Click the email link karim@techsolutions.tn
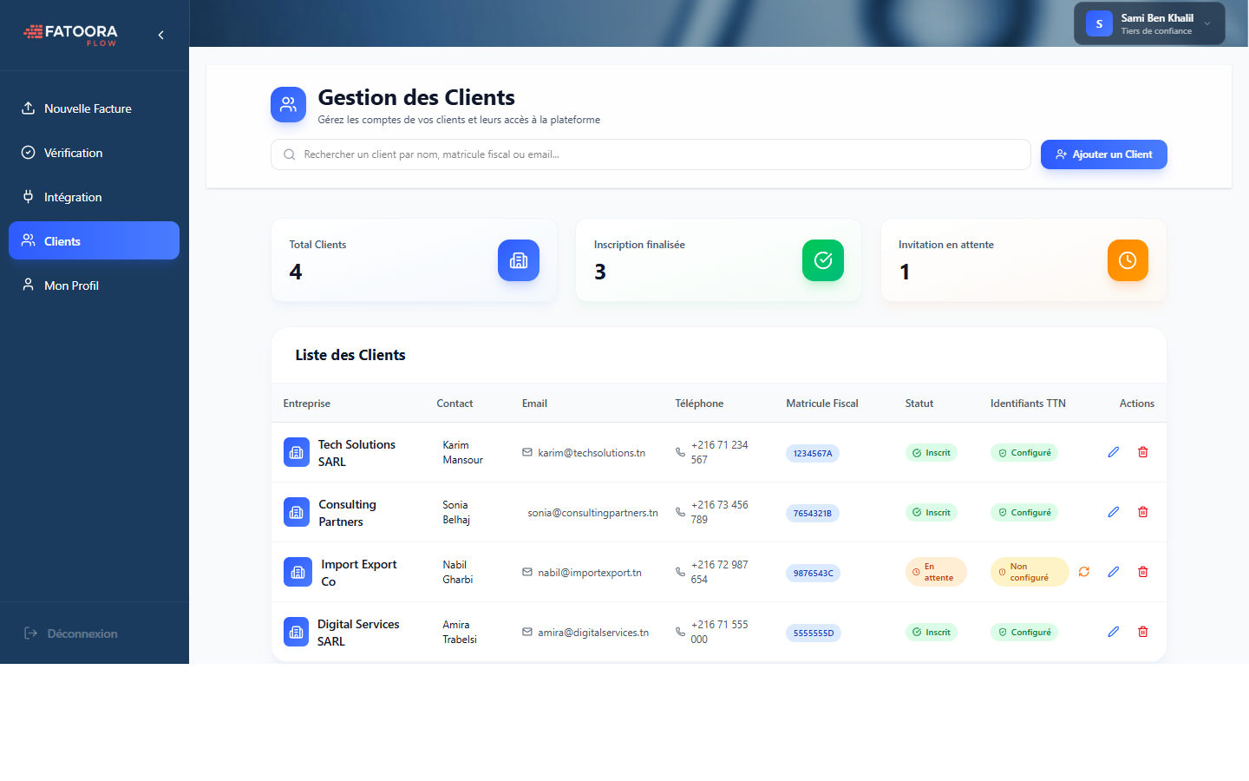This screenshot has height=781, width=1249. (x=592, y=452)
